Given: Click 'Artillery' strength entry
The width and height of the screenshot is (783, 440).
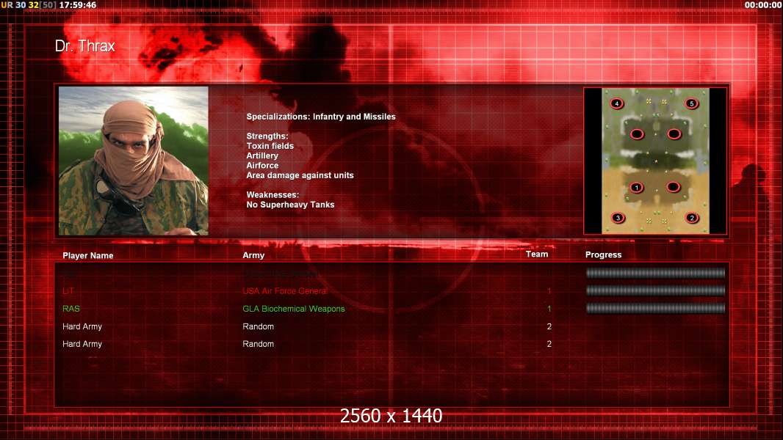Looking at the screenshot, I should click(x=262, y=155).
